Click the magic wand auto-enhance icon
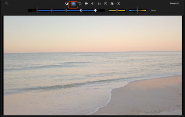This screenshot has height=117, width=185. pos(7,3)
